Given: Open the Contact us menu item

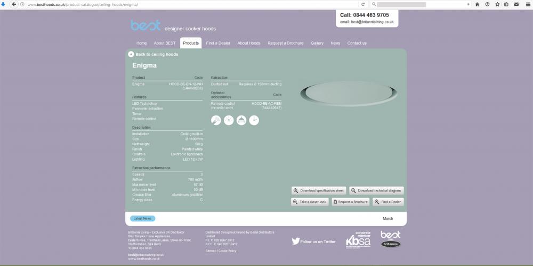Looking at the screenshot, I should coord(357,43).
